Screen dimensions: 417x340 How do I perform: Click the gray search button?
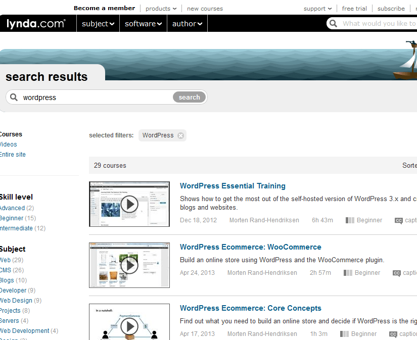[189, 97]
